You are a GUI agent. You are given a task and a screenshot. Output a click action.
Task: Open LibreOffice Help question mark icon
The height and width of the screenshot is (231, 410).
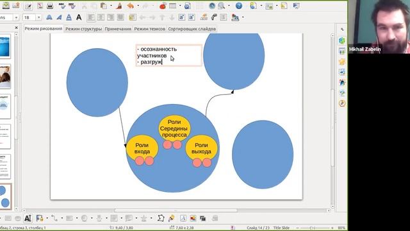239,6
